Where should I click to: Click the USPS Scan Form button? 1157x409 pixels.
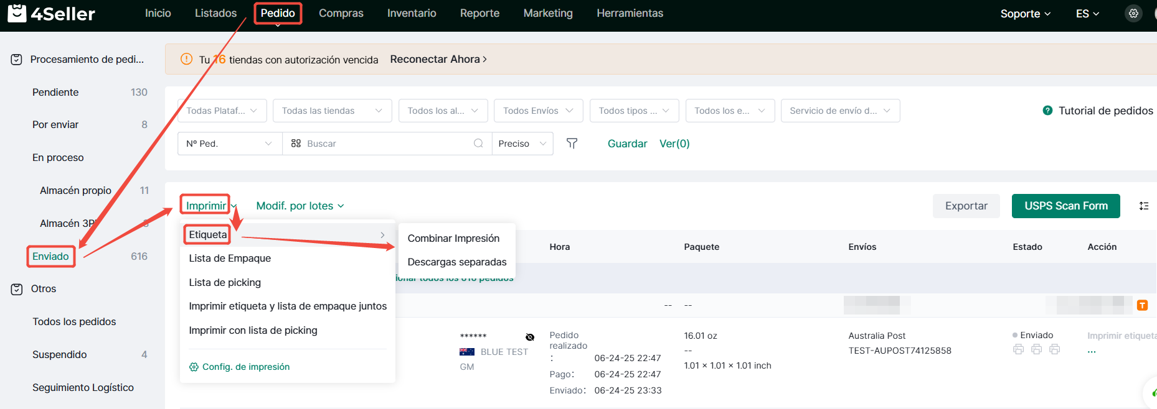click(1066, 206)
